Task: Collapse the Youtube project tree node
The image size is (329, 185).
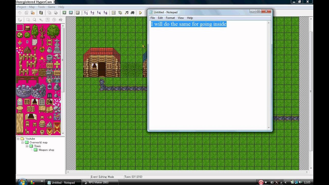Action: (x=18, y=139)
